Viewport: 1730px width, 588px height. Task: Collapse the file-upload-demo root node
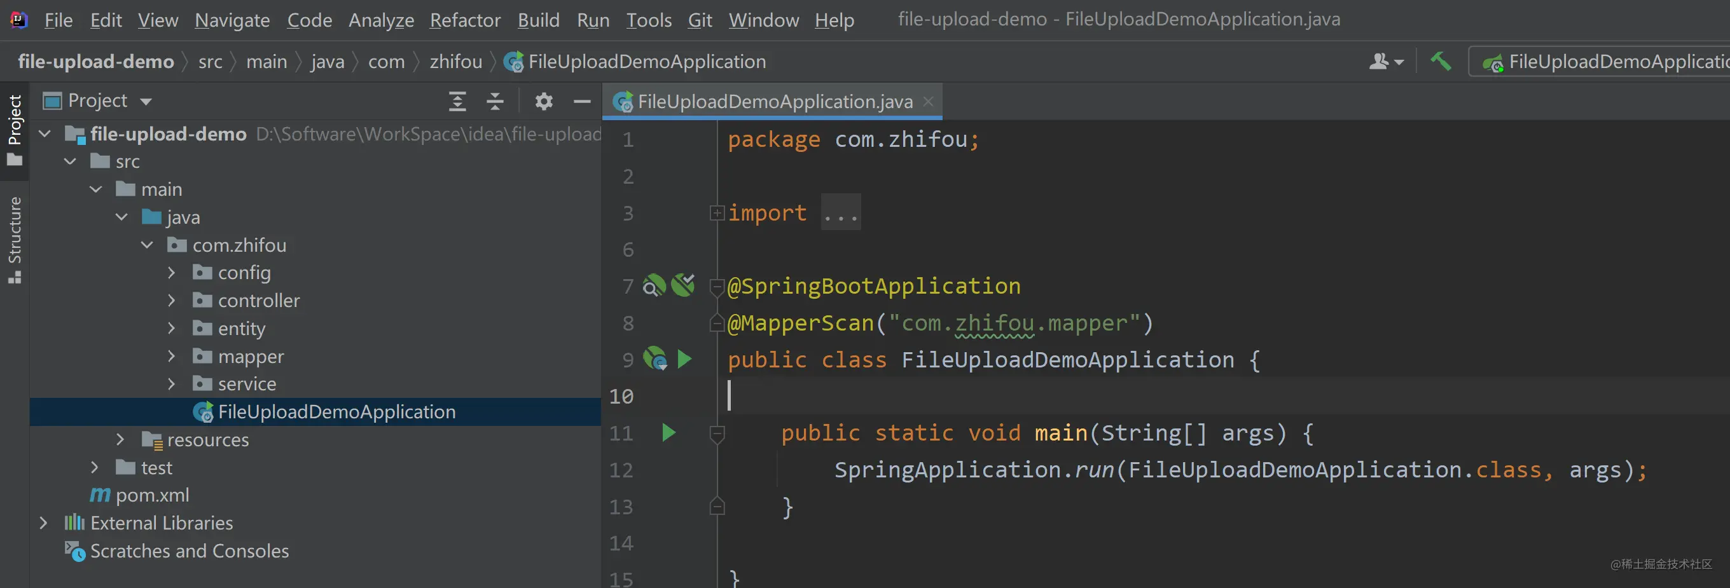tap(45, 133)
